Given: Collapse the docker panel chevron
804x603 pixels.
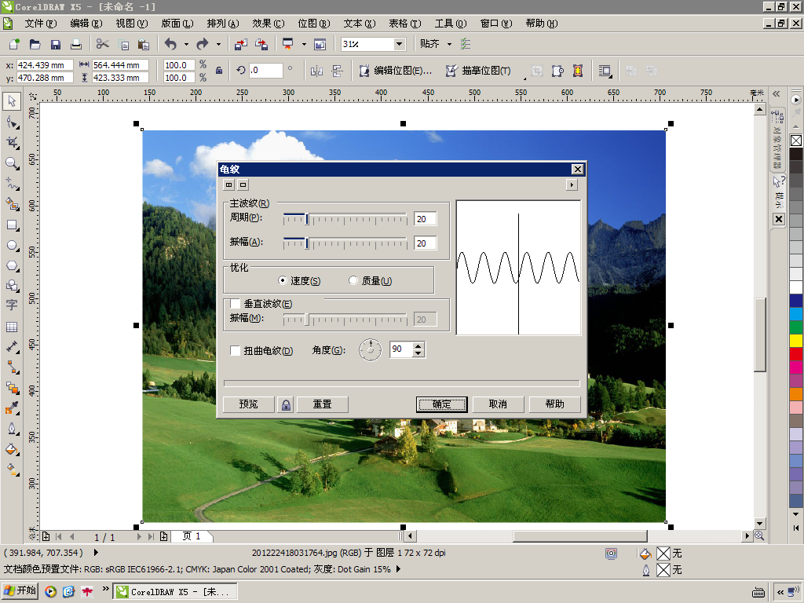Looking at the screenshot, I should pos(777,94).
